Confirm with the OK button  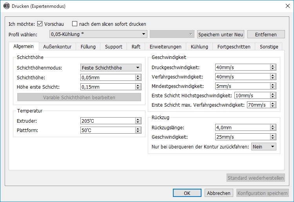[187, 193]
